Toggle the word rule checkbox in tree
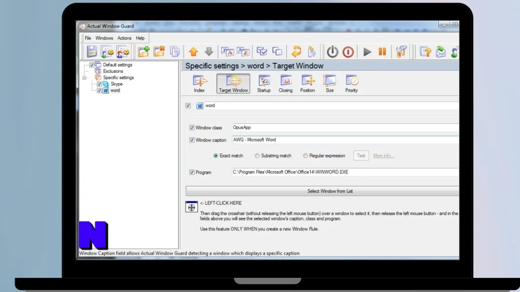This screenshot has height=292, width=520. click(99, 90)
